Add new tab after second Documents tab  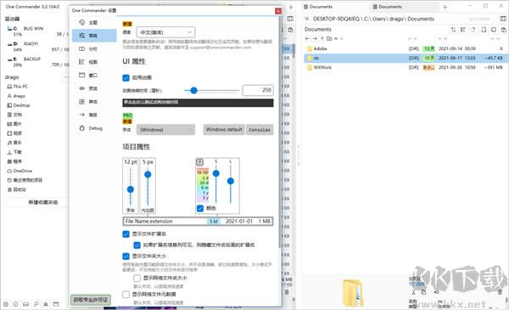445,7
